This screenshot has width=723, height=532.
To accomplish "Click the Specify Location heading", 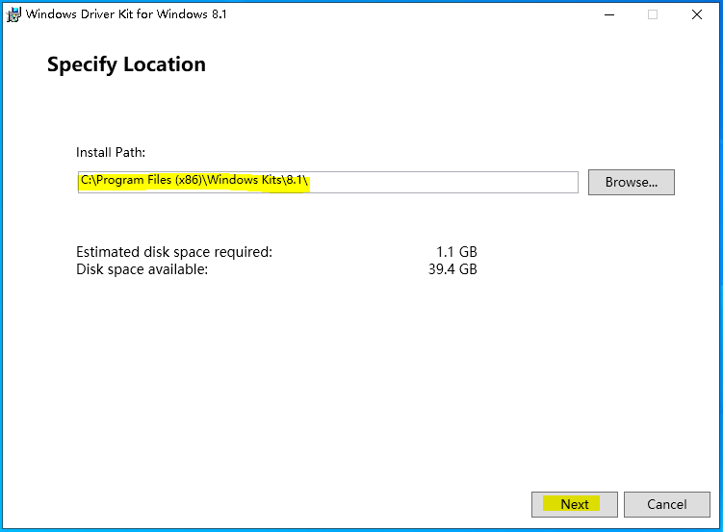I will pos(126,64).
